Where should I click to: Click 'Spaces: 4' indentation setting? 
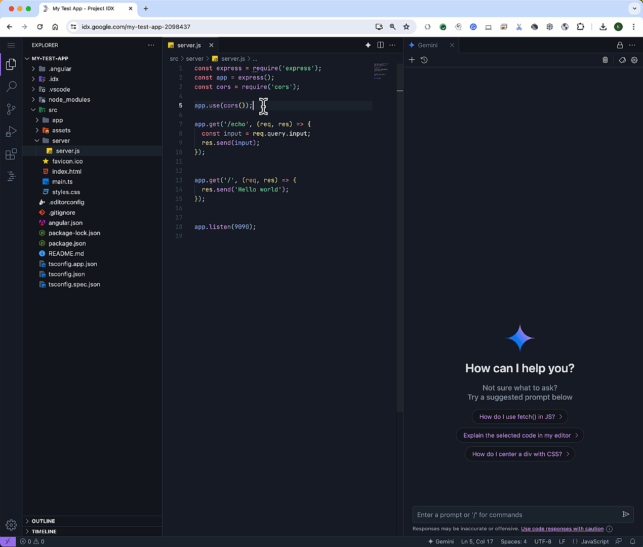tap(513, 541)
